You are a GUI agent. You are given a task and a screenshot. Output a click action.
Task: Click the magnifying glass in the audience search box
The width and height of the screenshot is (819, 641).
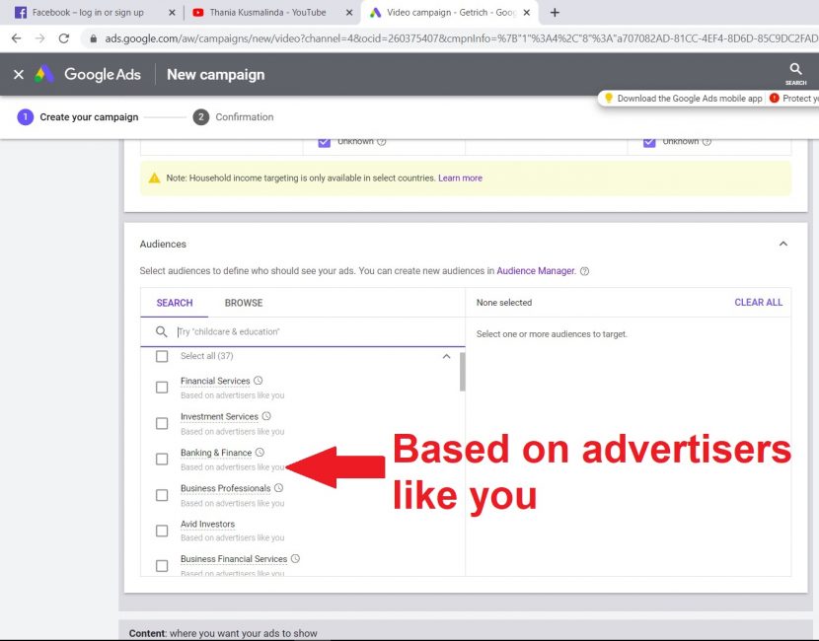click(161, 331)
